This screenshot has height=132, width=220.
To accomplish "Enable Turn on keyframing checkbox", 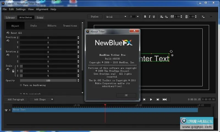I will [x=21, y=85].
